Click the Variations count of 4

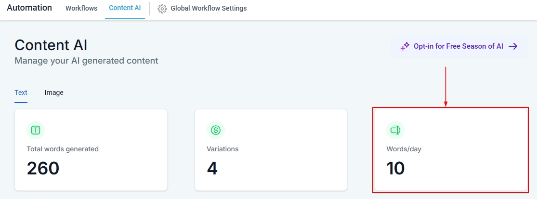212,168
